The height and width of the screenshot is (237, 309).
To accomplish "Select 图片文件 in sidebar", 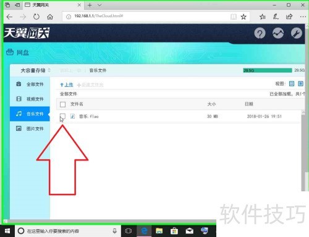I will coord(30,128).
